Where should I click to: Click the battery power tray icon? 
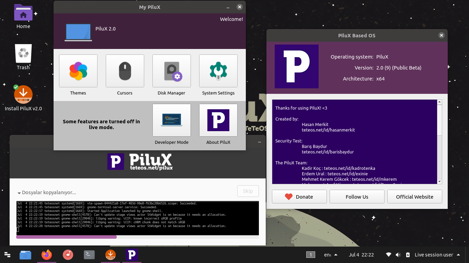pyautogui.click(x=408, y=255)
